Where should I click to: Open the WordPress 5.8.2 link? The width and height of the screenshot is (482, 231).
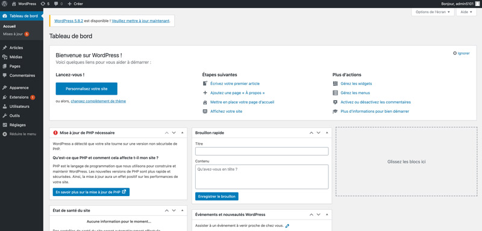click(69, 21)
